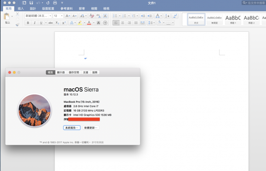Click the Save icon in Word title bar

tap(31, 3)
